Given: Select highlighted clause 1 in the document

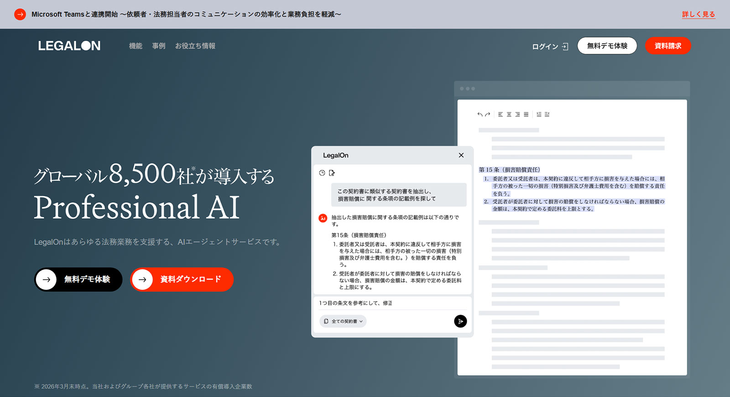Looking at the screenshot, I should click(x=574, y=186).
